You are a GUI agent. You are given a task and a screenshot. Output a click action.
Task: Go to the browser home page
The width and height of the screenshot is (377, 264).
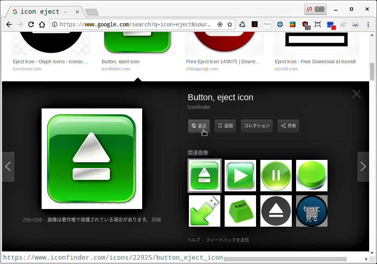(x=42, y=24)
